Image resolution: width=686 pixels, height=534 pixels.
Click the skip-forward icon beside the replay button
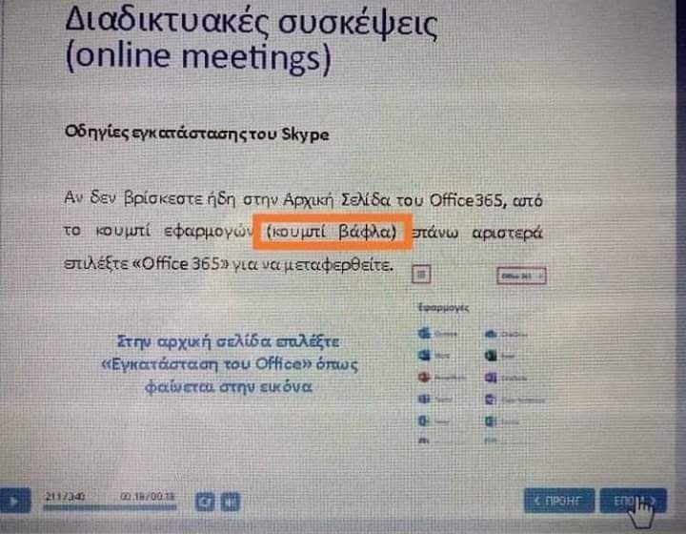click(231, 502)
